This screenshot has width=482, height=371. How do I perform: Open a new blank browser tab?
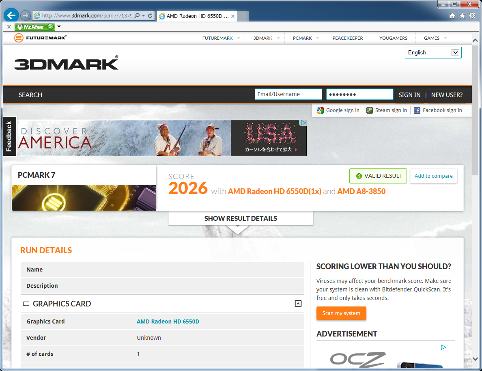pos(243,16)
